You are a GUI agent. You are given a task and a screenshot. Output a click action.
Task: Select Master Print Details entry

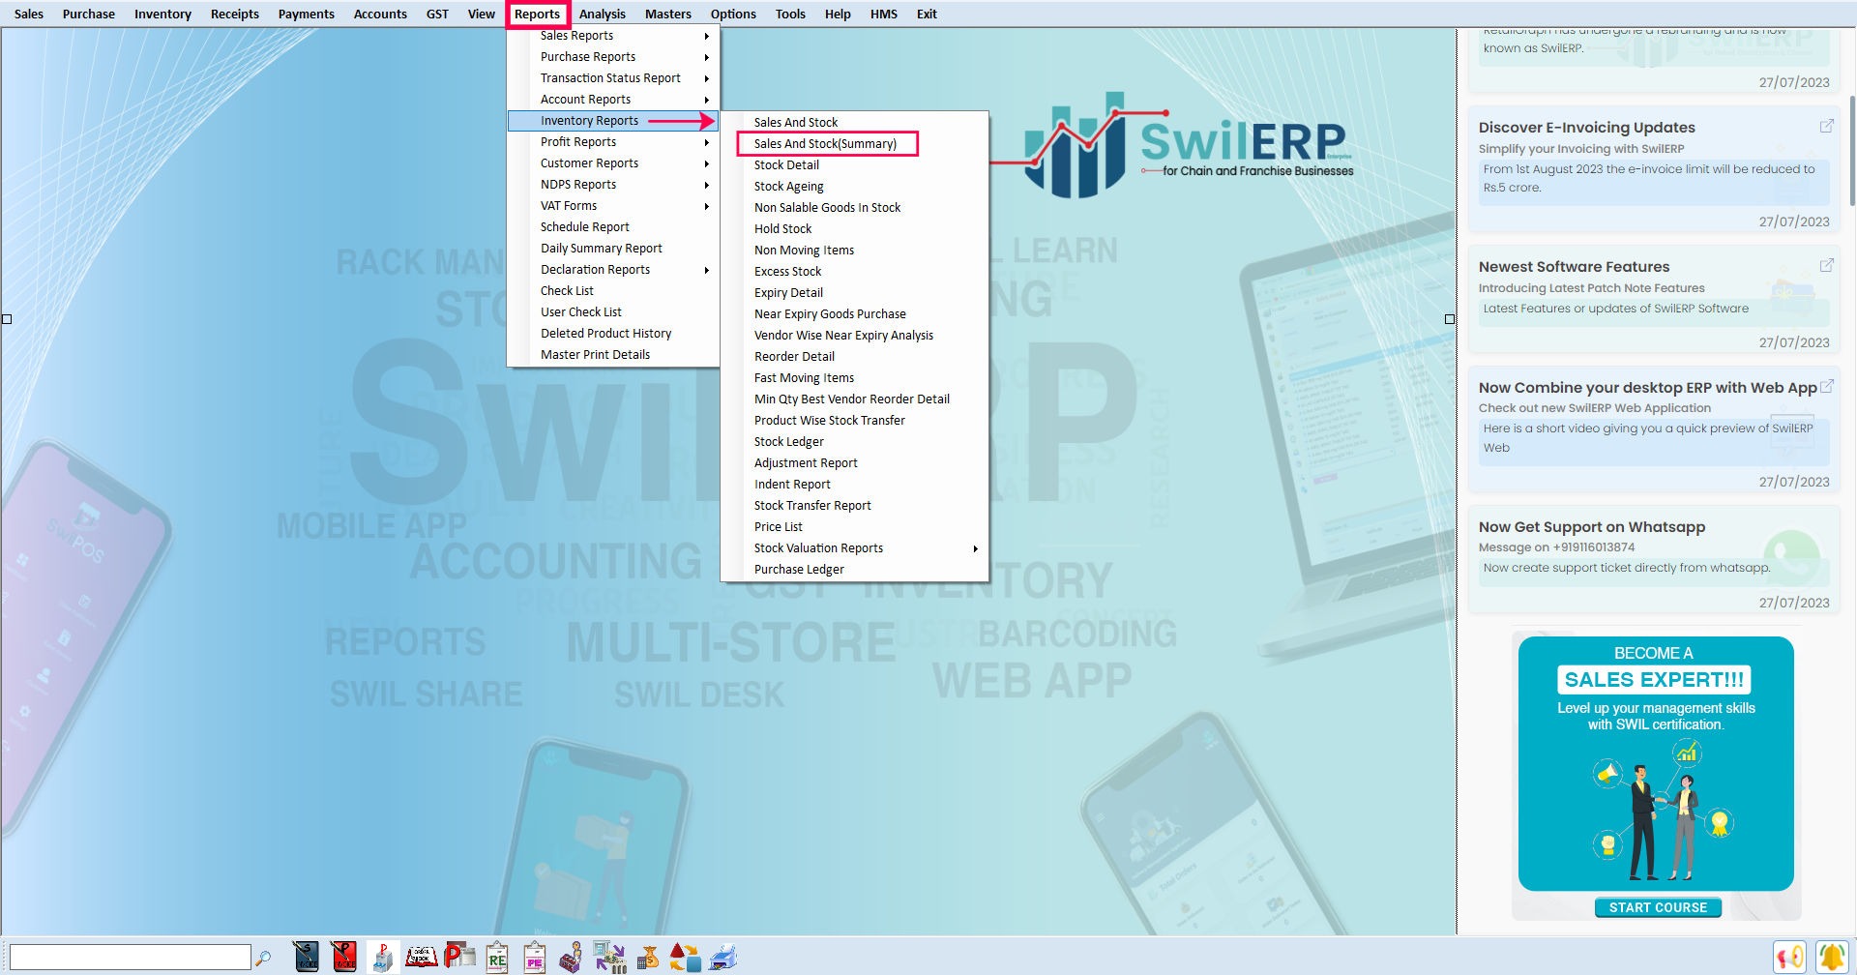point(613,355)
